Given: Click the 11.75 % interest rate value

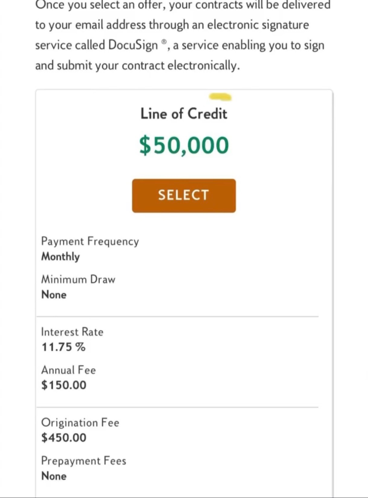Looking at the screenshot, I should click(64, 347).
